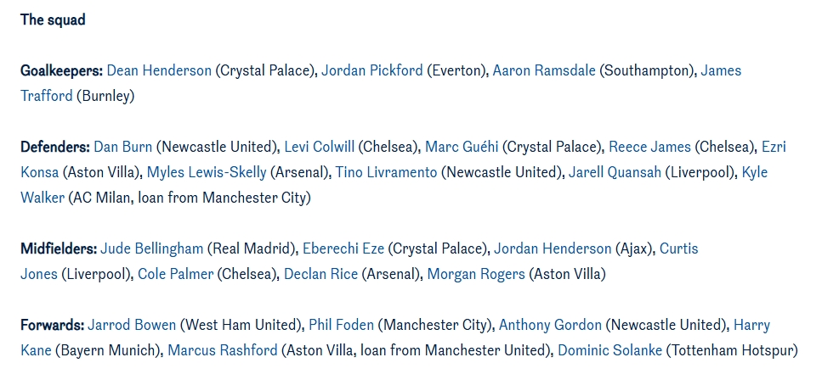Open the Myles Lewis-Skelly link
The image size is (839, 374).
tap(207, 172)
